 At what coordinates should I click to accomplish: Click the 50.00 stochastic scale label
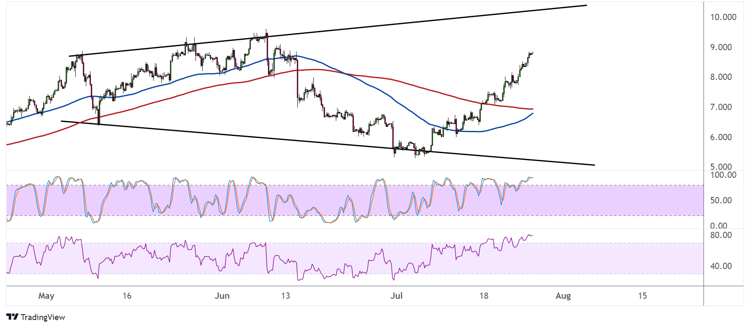coord(721,200)
